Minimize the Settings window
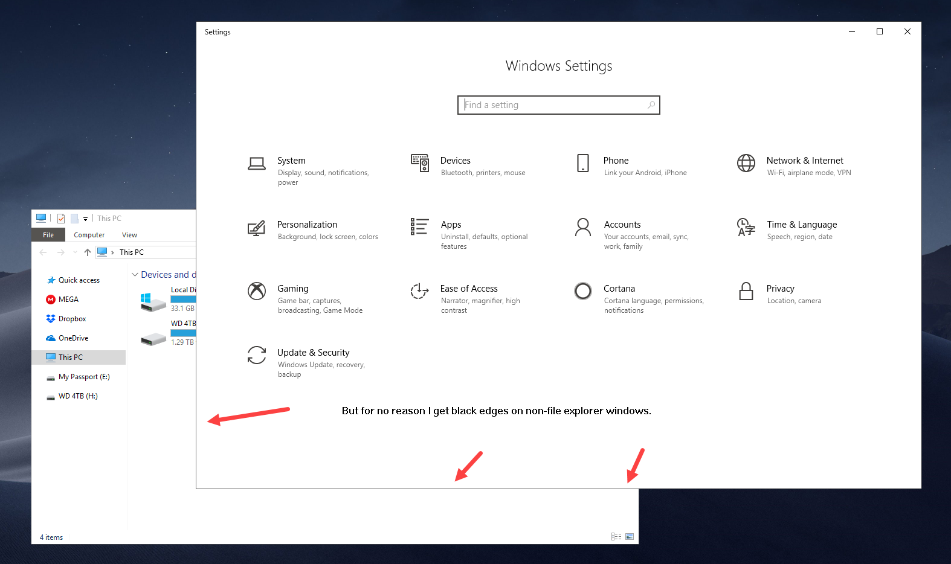The height and width of the screenshot is (564, 951). click(852, 31)
